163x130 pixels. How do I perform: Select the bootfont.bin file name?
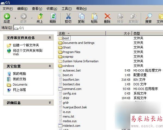tap(71, 80)
